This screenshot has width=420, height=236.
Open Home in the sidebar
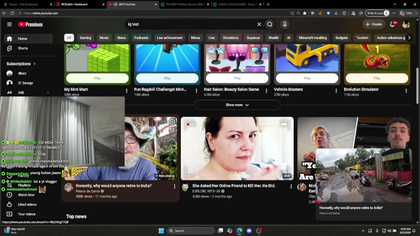(x=28, y=39)
